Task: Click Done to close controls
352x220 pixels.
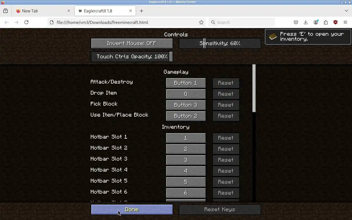Action: 132,210
